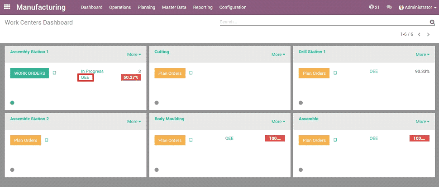
Task: Expand More dropdown on Assembly Station 1
Action: point(134,55)
